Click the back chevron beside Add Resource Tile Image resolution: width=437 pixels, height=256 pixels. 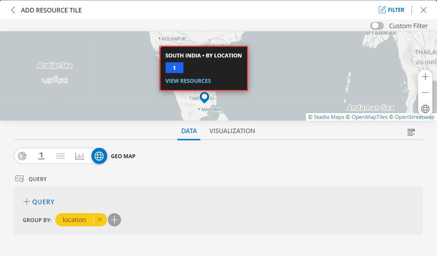pyautogui.click(x=13, y=10)
